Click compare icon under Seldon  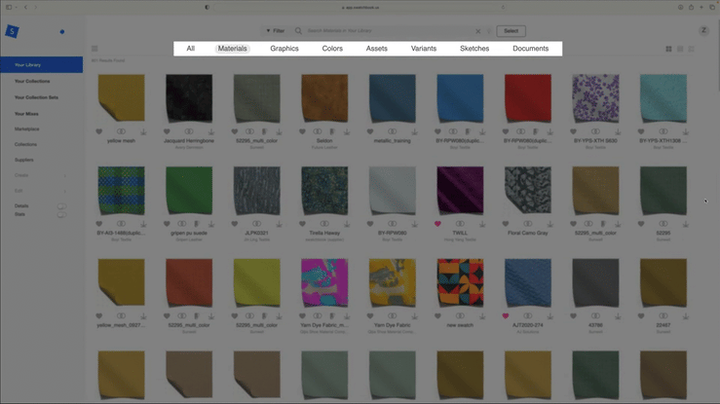[x=318, y=131]
